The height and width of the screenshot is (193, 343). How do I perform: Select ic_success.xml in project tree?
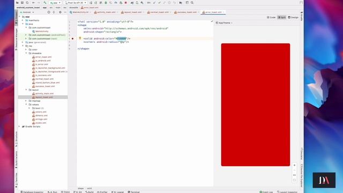42,75
